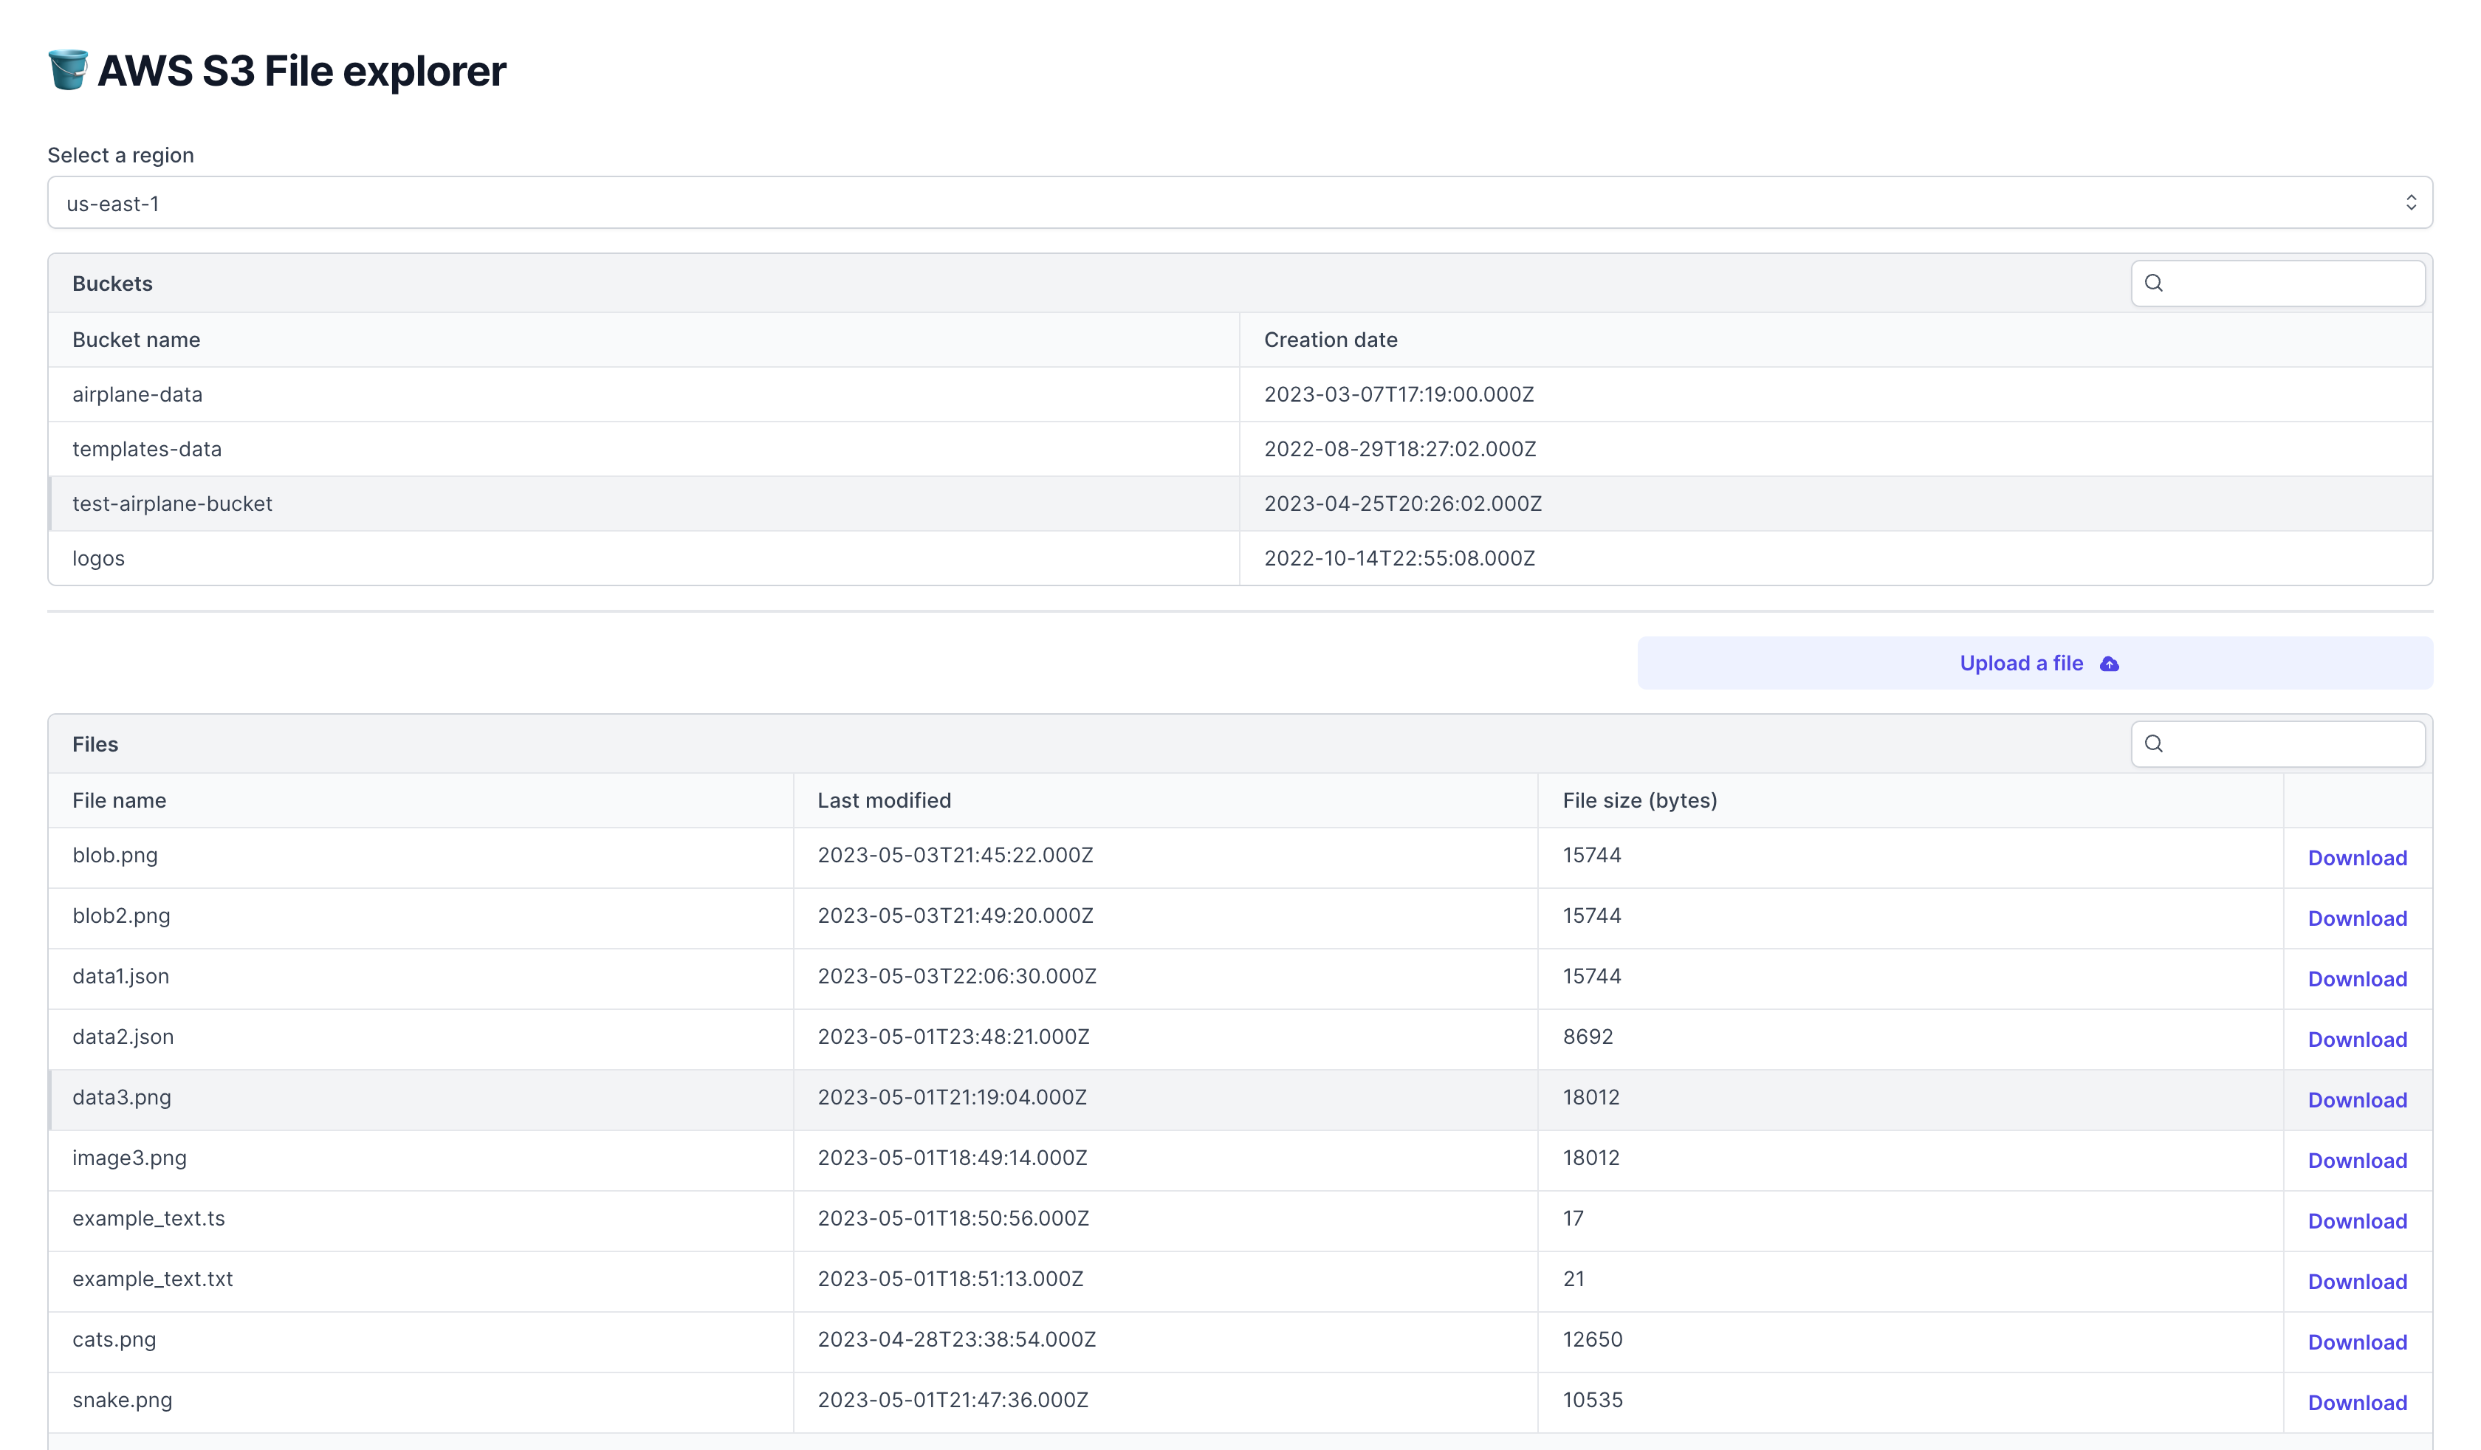This screenshot has width=2481, height=1450.
Task: Select the blob2.png file name cell
Action: 420,918
